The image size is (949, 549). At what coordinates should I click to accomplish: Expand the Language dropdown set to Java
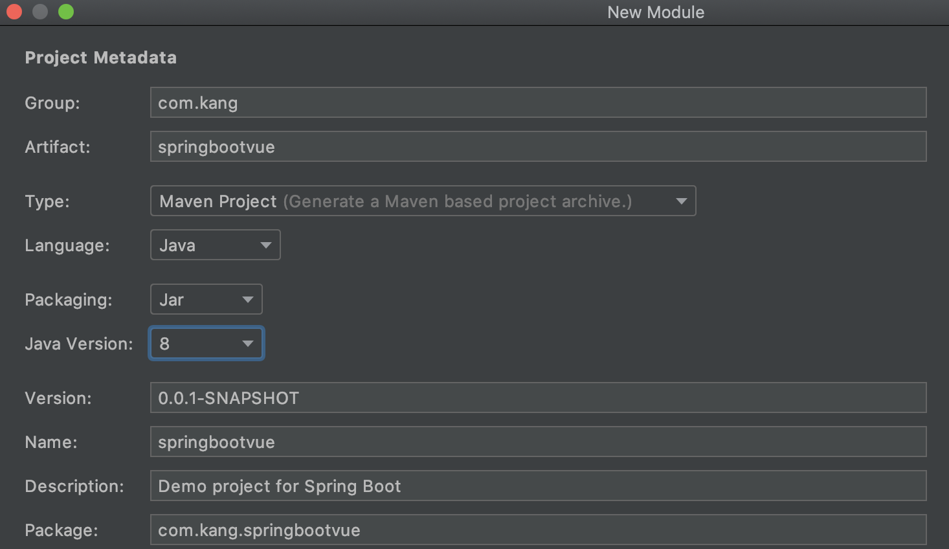(215, 245)
